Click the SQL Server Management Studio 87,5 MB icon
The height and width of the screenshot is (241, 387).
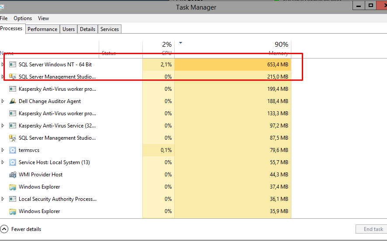13,138
